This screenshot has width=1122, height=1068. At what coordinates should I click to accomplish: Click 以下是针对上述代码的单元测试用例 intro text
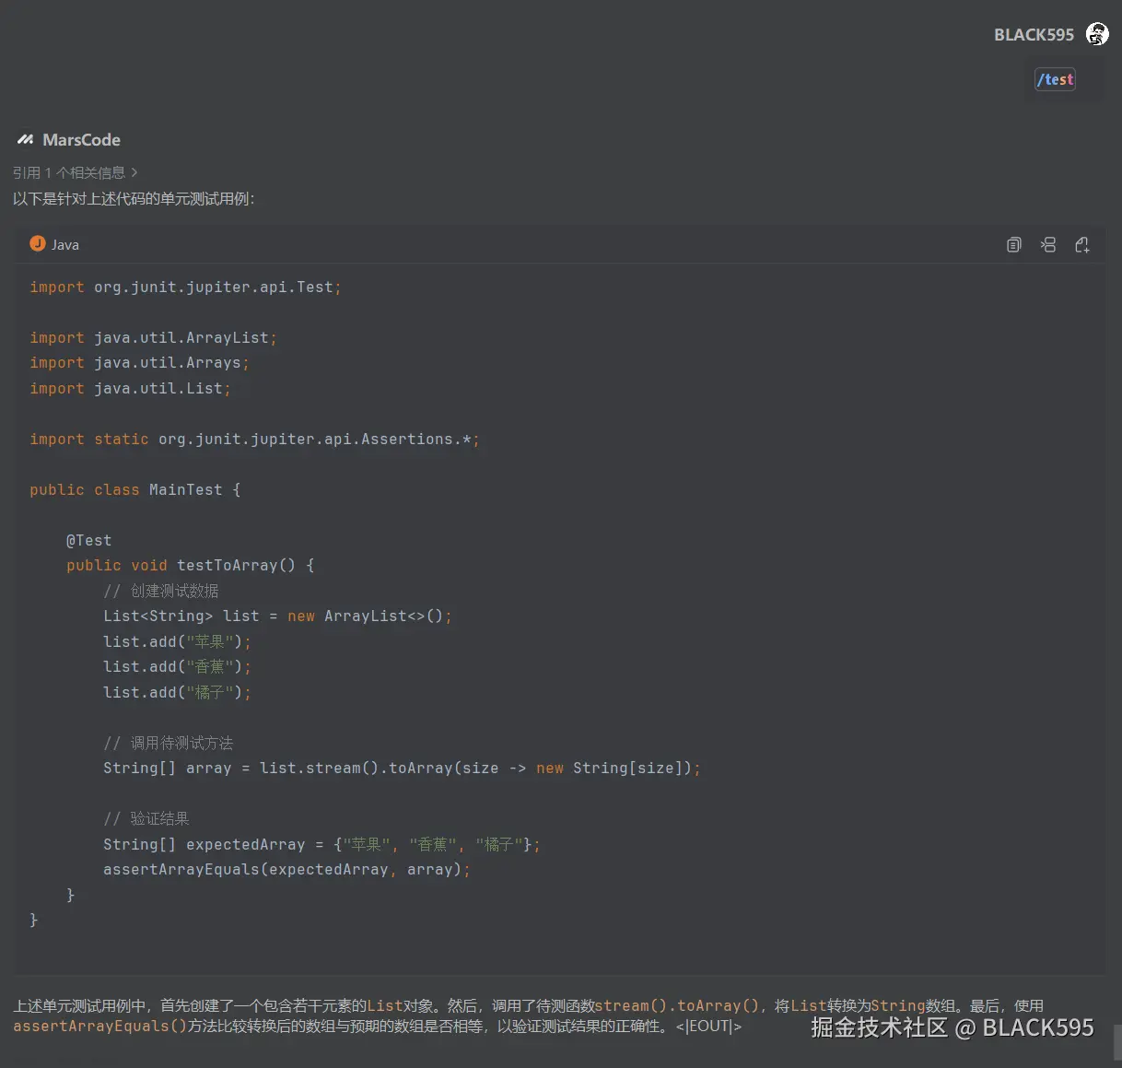[x=134, y=198]
